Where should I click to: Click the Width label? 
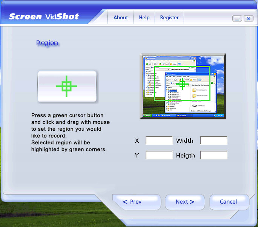(x=184, y=141)
